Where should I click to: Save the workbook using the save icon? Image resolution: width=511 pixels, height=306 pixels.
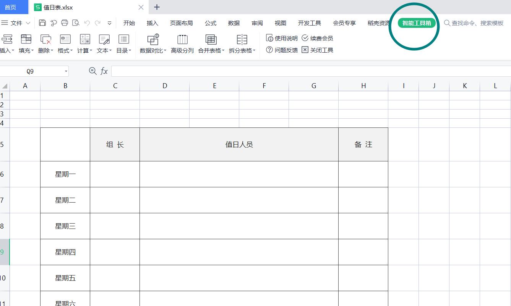point(42,23)
